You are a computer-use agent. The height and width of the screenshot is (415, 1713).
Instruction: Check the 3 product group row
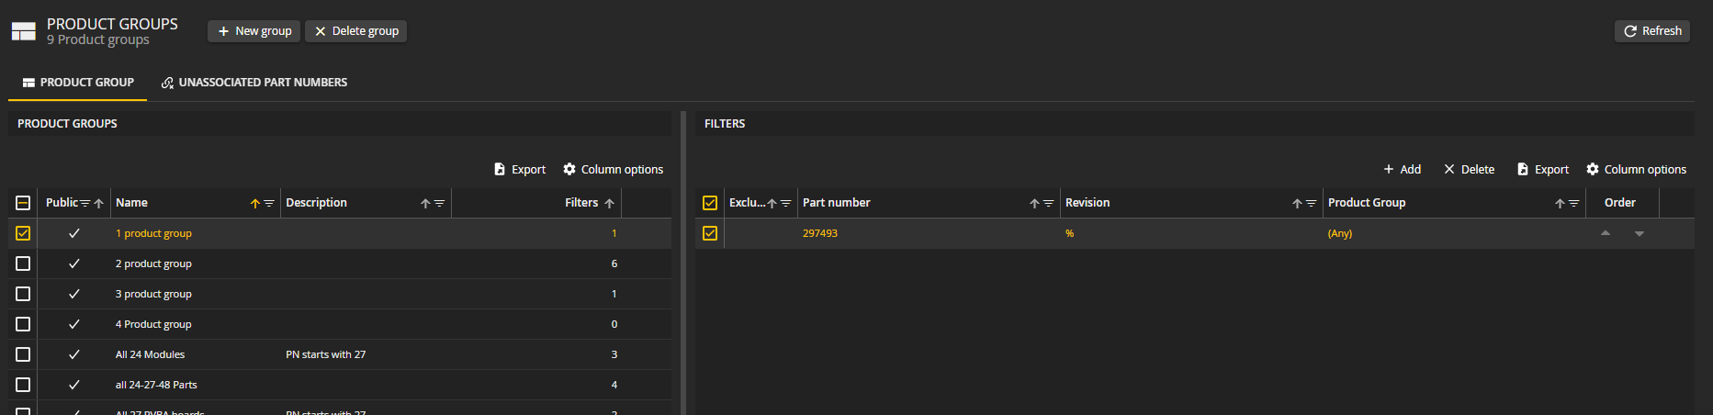pos(23,294)
